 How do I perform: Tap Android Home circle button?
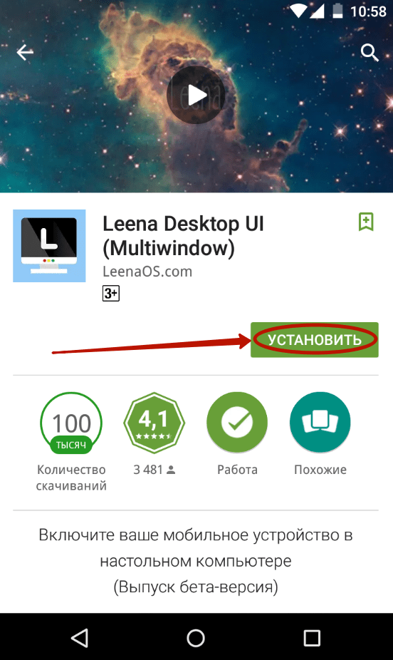coord(196,638)
